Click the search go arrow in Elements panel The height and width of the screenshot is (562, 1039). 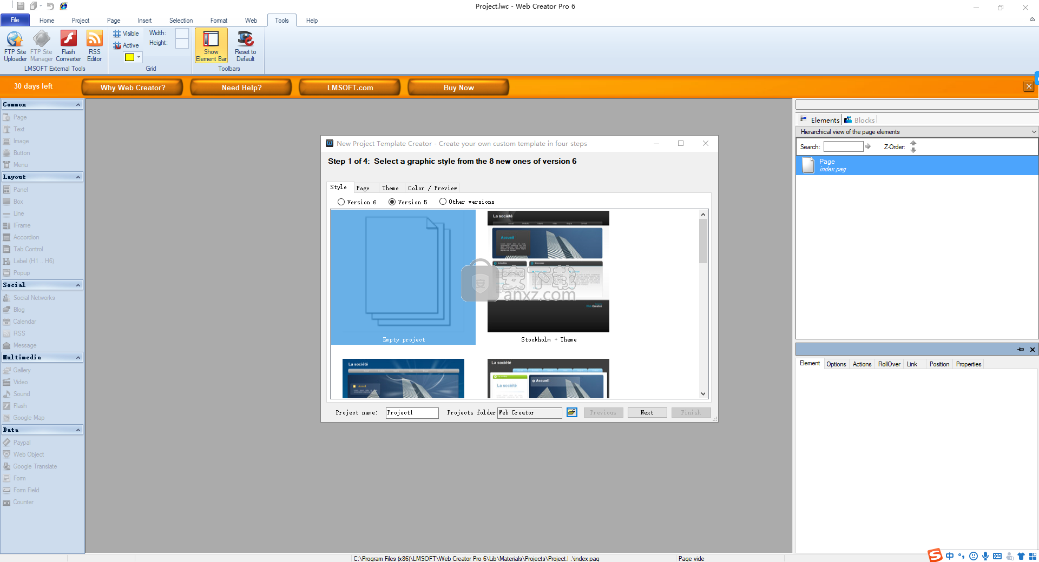tap(868, 146)
